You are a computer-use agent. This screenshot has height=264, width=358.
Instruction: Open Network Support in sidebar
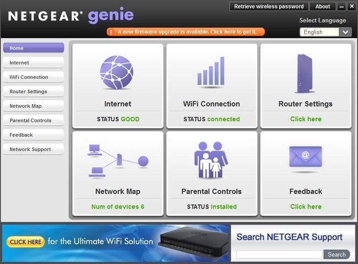tap(34, 149)
